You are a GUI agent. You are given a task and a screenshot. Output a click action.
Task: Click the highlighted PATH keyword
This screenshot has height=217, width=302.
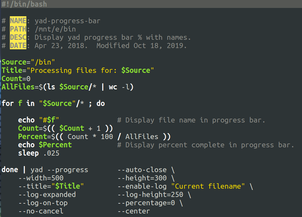17,29
